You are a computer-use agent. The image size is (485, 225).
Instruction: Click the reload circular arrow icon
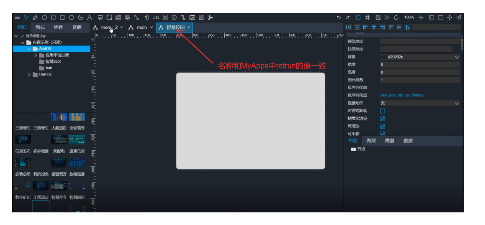396,18
